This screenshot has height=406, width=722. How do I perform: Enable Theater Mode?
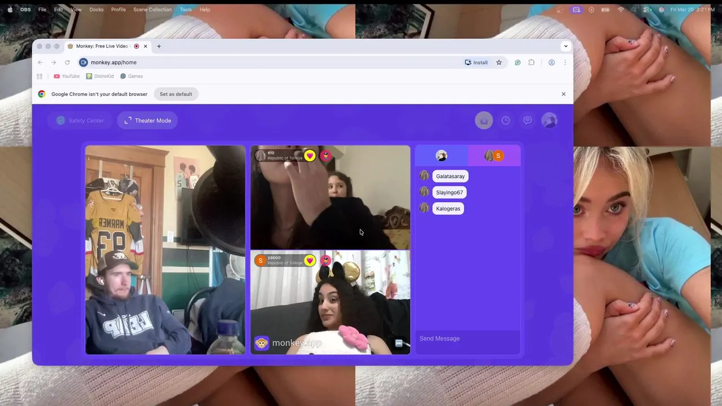pos(148,120)
